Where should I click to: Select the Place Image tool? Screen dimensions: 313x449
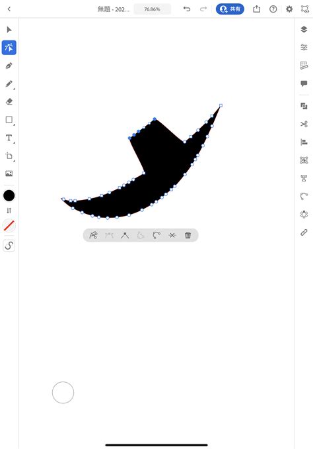tap(9, 174)
